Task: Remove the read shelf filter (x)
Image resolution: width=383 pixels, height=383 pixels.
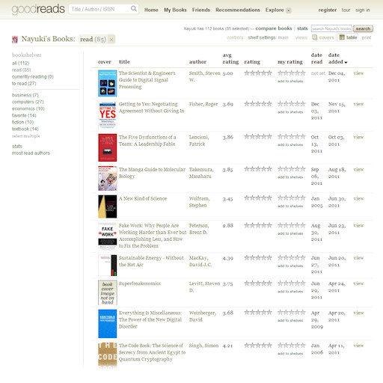Action: 111,40
